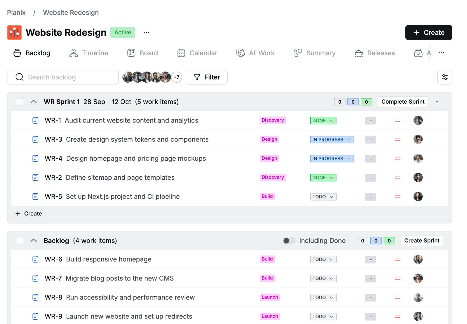The height and width of the screenshot is (324, 467).
Task: Click priority icon on WR-8 row
Action: [x=398, y=297]
